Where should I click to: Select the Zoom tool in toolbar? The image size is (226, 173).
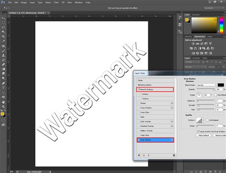coord(3,106)
